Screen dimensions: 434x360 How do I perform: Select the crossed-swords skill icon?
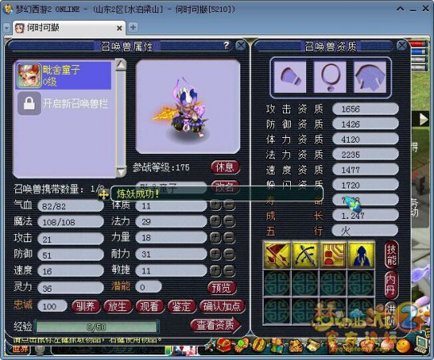click(x=305, y=255)
